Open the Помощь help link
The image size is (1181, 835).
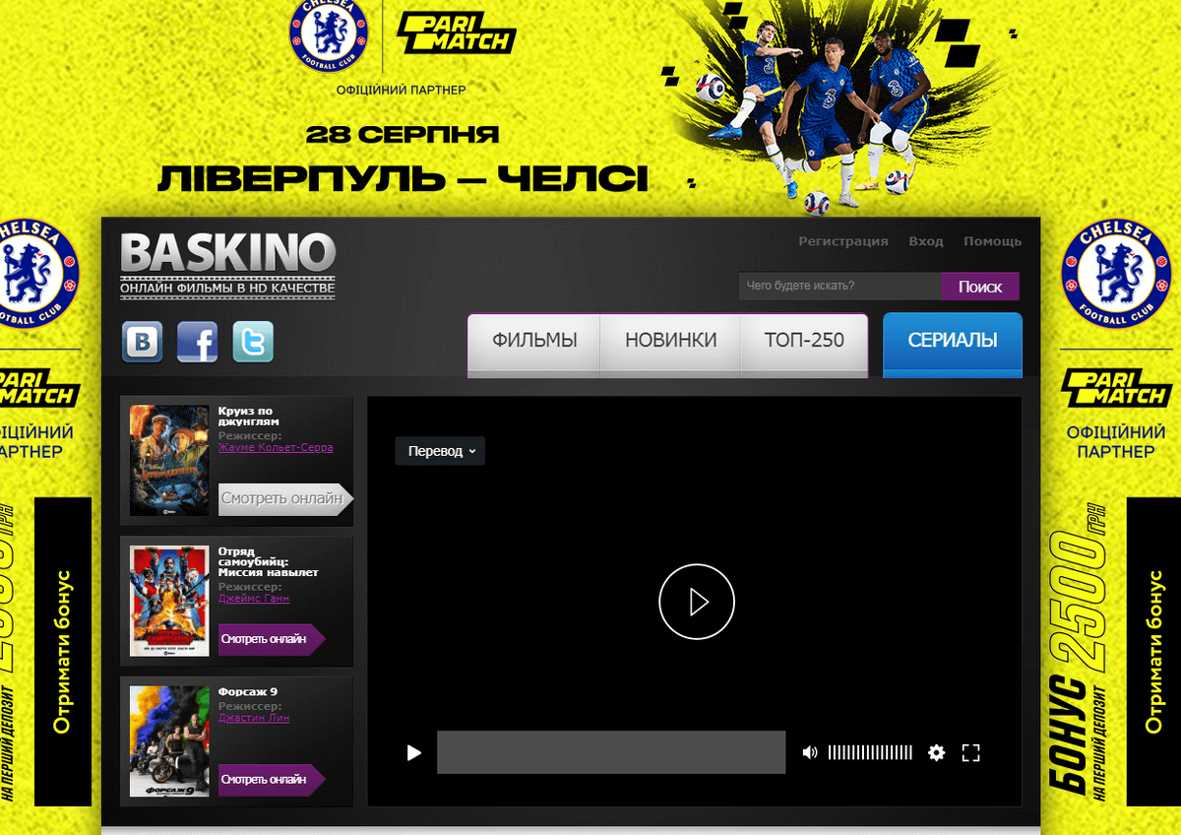tap(992, 241)
